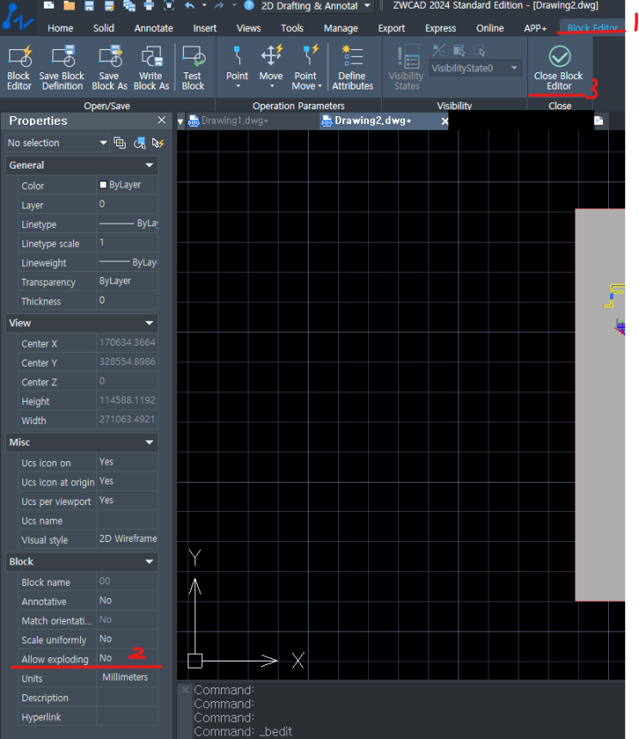Click Save Block Definition in the ribbon

(62, 67)
